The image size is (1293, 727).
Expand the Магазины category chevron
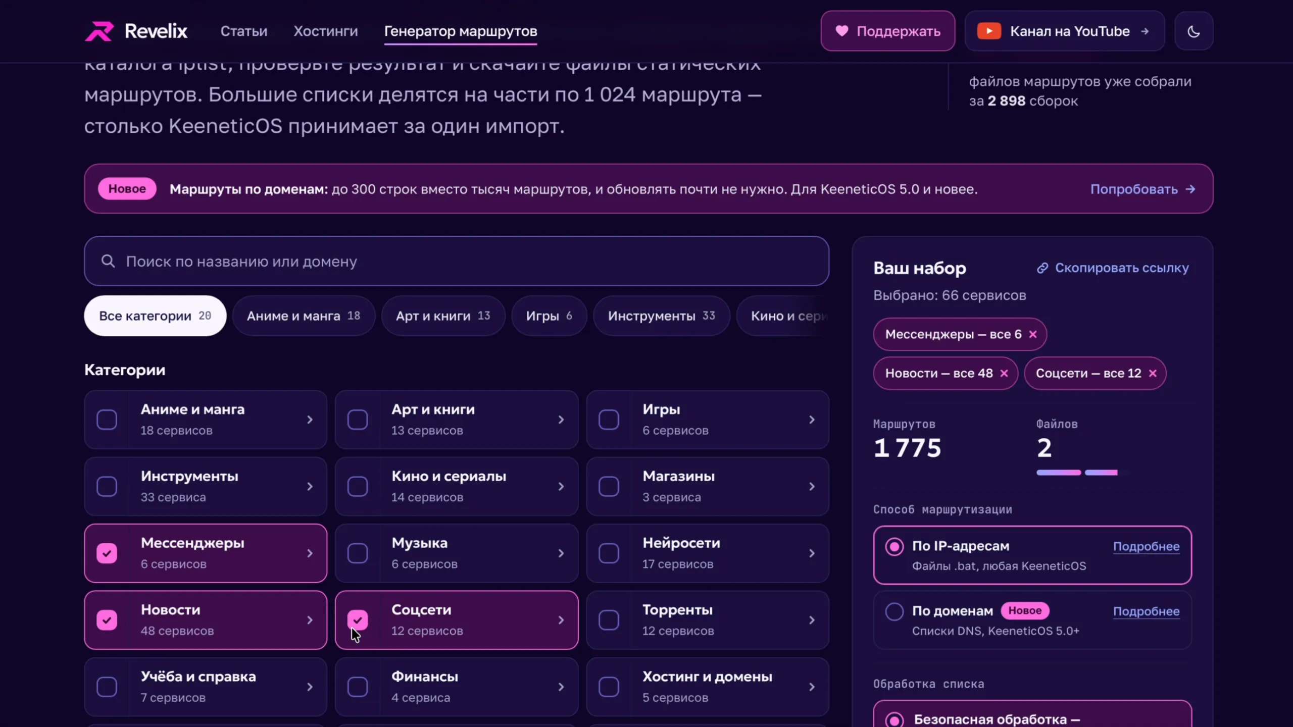[x=812, y=487]
